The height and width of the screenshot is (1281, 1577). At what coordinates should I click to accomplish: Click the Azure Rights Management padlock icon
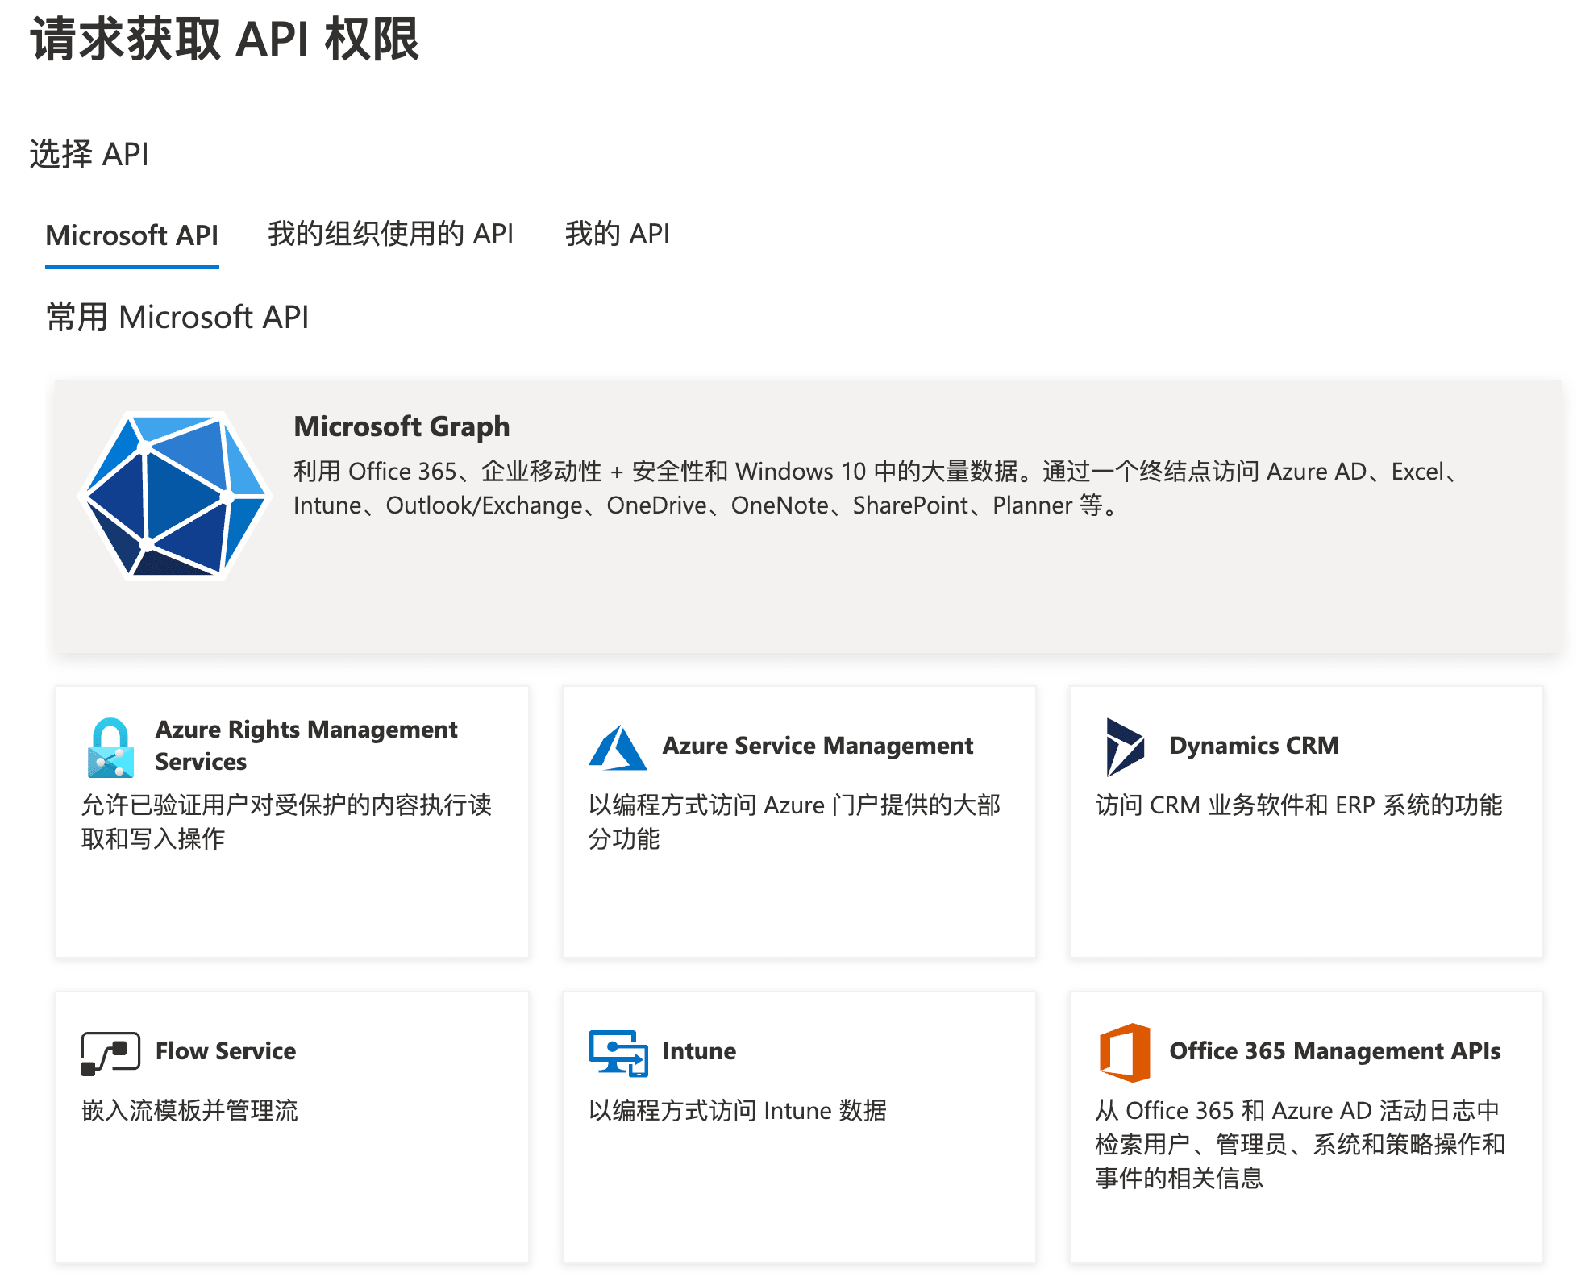(110, 747)
